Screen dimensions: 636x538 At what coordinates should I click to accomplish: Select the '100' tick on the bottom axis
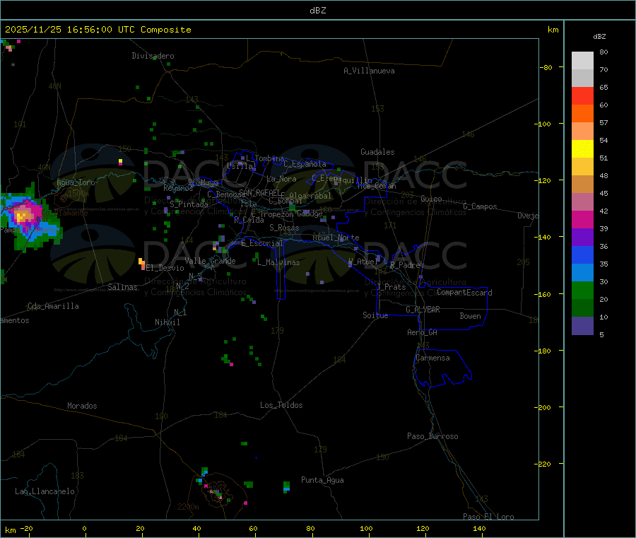click(x=366, y=528)
